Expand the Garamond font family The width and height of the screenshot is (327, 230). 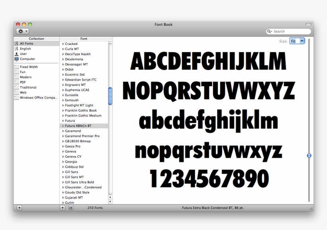(63, 131)
